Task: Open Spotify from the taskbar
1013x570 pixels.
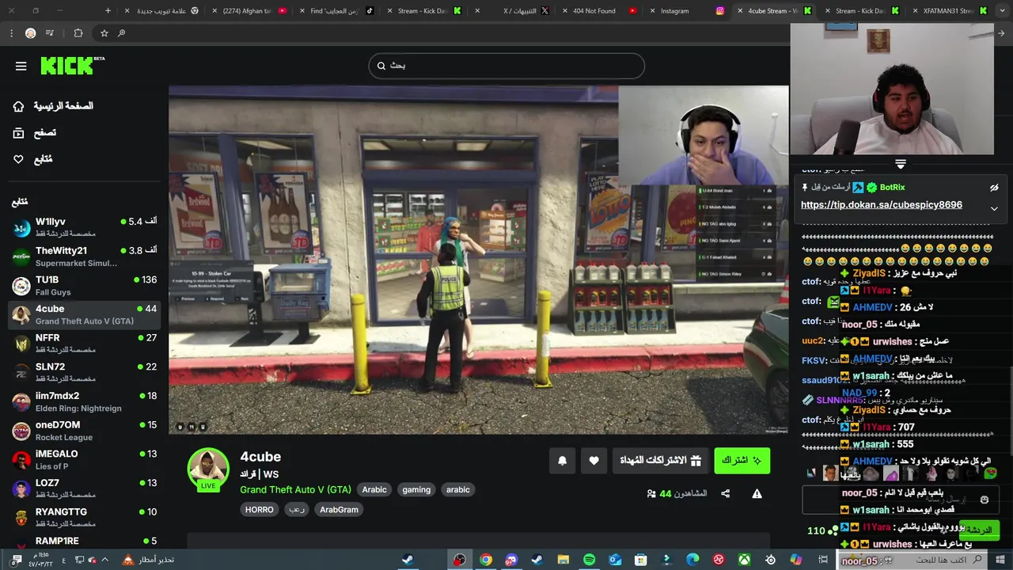Action: click(x=589, y=560)
